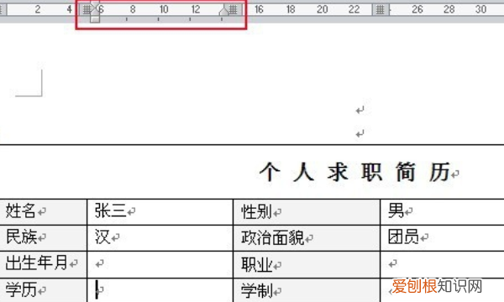Click the 政治面貌 table cell
The width and height of the screenshot is (504, 302).
click(307, 237)
